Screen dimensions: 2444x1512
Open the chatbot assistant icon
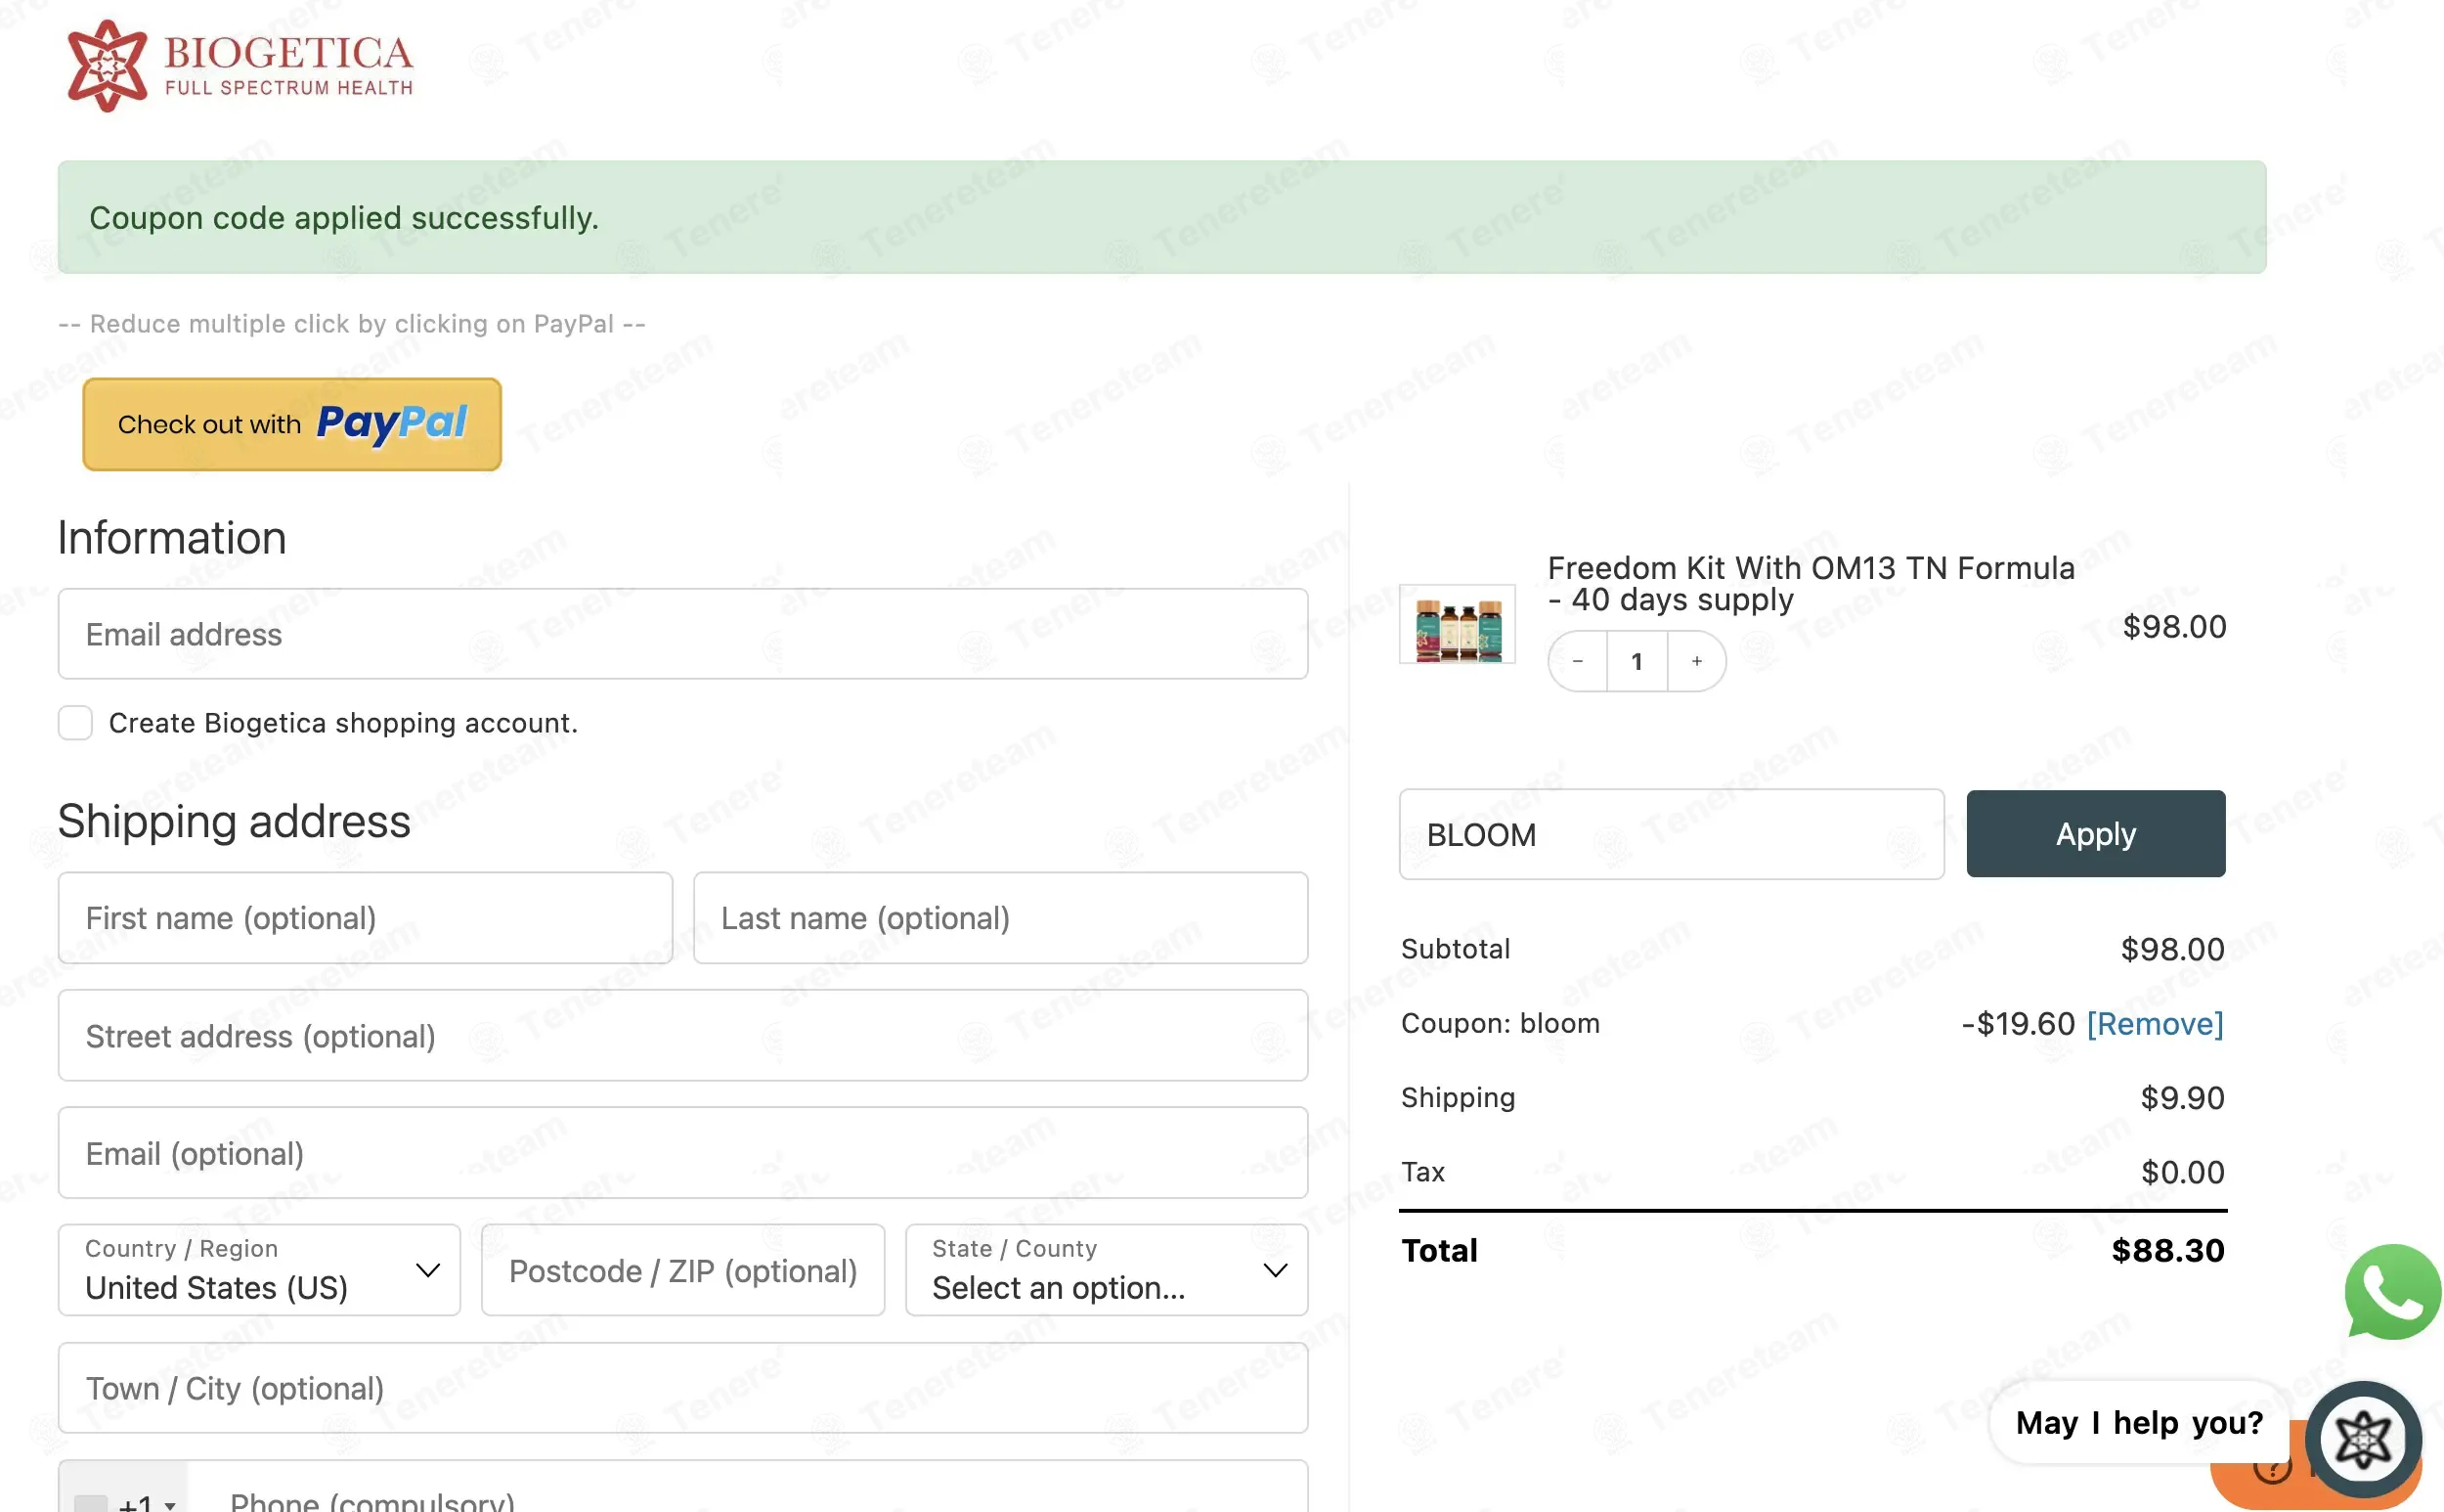tap(2363, 1439)
